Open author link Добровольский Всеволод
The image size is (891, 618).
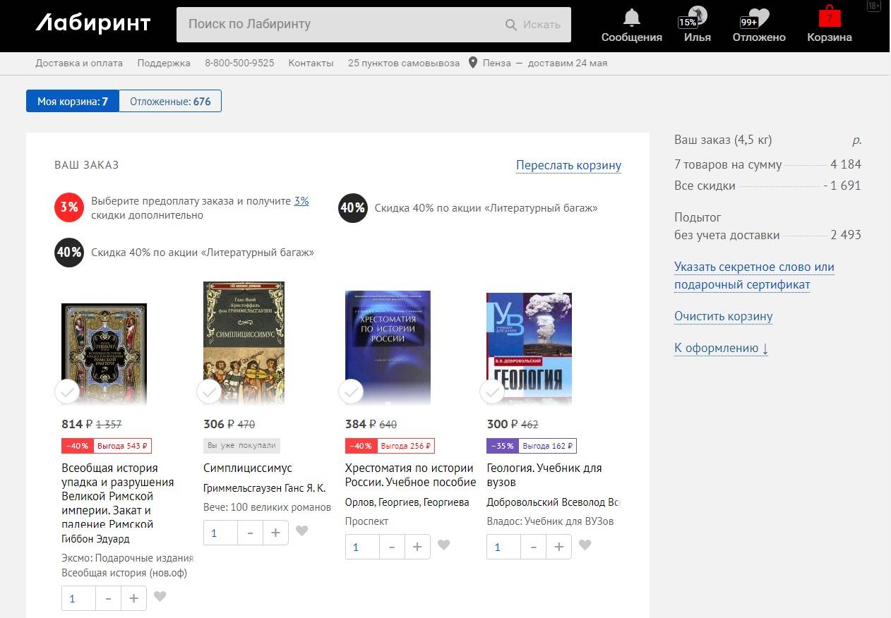point(554,502)
